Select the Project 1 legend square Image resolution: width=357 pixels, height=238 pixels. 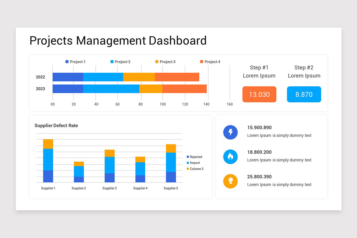tap(67, 62)
